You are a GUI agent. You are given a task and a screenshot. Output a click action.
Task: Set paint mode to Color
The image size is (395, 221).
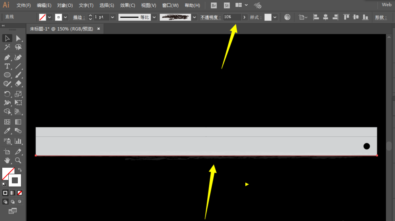click(x=5, y=193)
